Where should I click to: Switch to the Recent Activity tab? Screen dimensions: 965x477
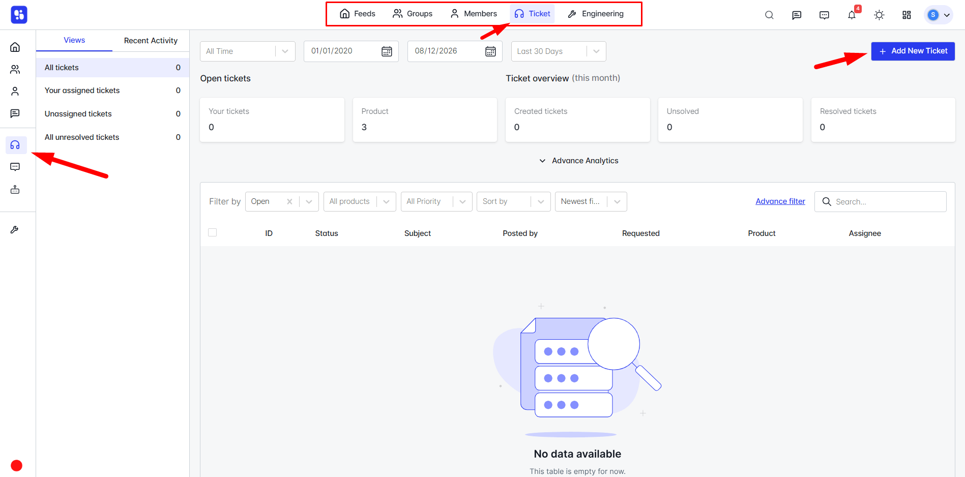coord(151,41)
